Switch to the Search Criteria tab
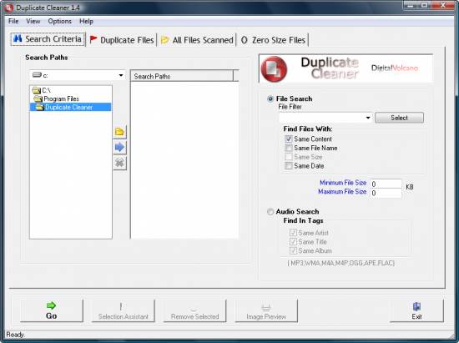The image size is (459, 343). pyautogui.click(x=48, y=39)
